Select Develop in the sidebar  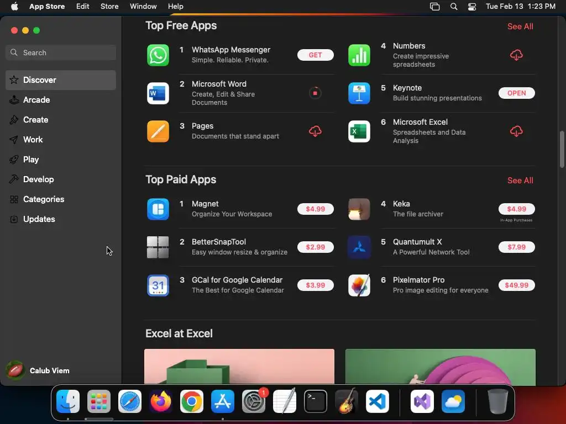coord(61,179)
